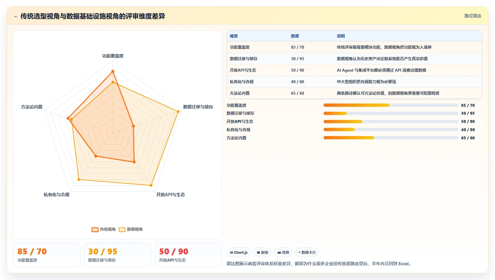Select the Chart.js chip
The height and width of the screenshot is (280, 495).
tap(239, 252)
